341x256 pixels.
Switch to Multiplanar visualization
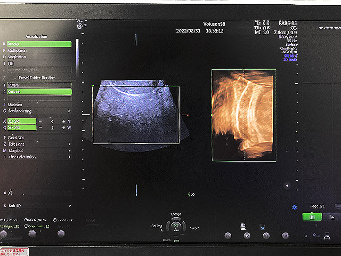tap(39, 51)
